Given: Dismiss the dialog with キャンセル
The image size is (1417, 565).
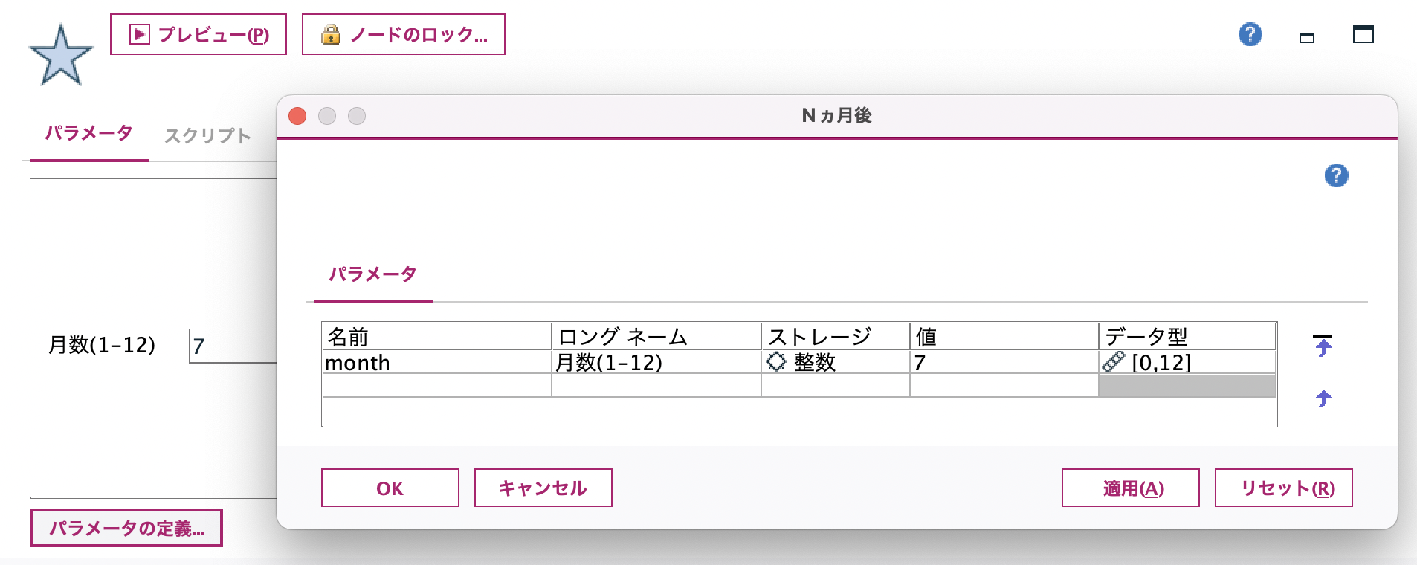Looking at the screenshot, I should point(542,488).
